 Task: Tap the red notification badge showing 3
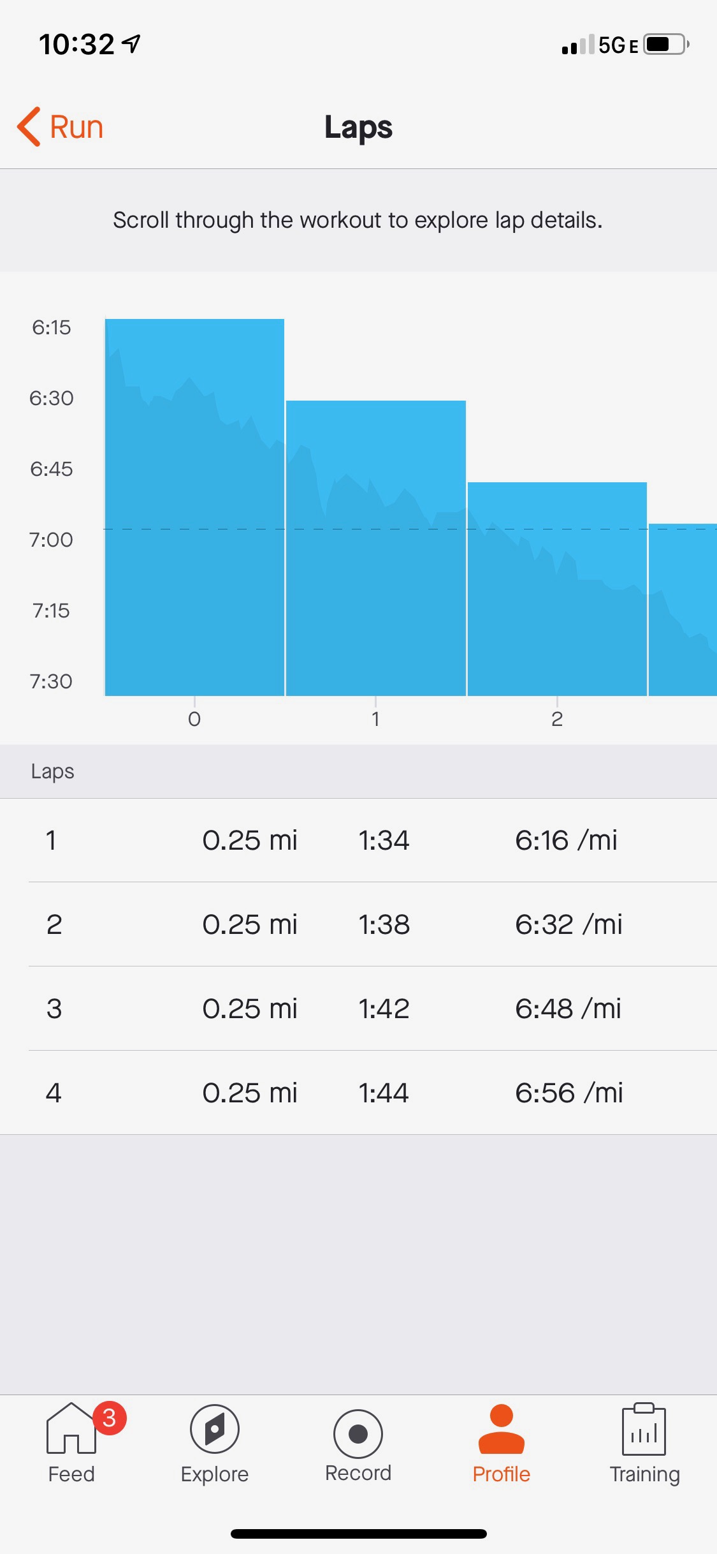tap(110, 1417)
